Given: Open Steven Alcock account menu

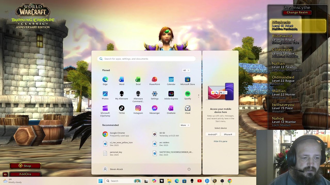Looking at the screenshot, I should 113,169.
